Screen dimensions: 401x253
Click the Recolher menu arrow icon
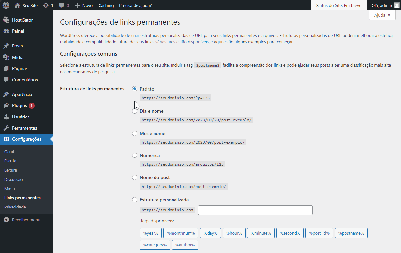6,220
